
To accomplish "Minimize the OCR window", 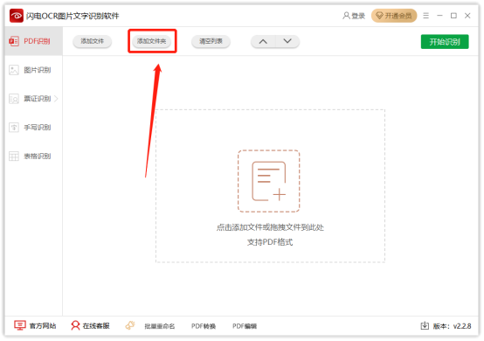I will (x=439, y=16).
